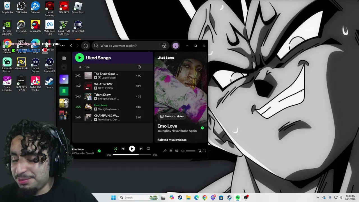The height and width of the screenshot is (202, 359).
Task: Toggle liked checkmark in Now Playing panel
Action: click(x=202, y=128)
